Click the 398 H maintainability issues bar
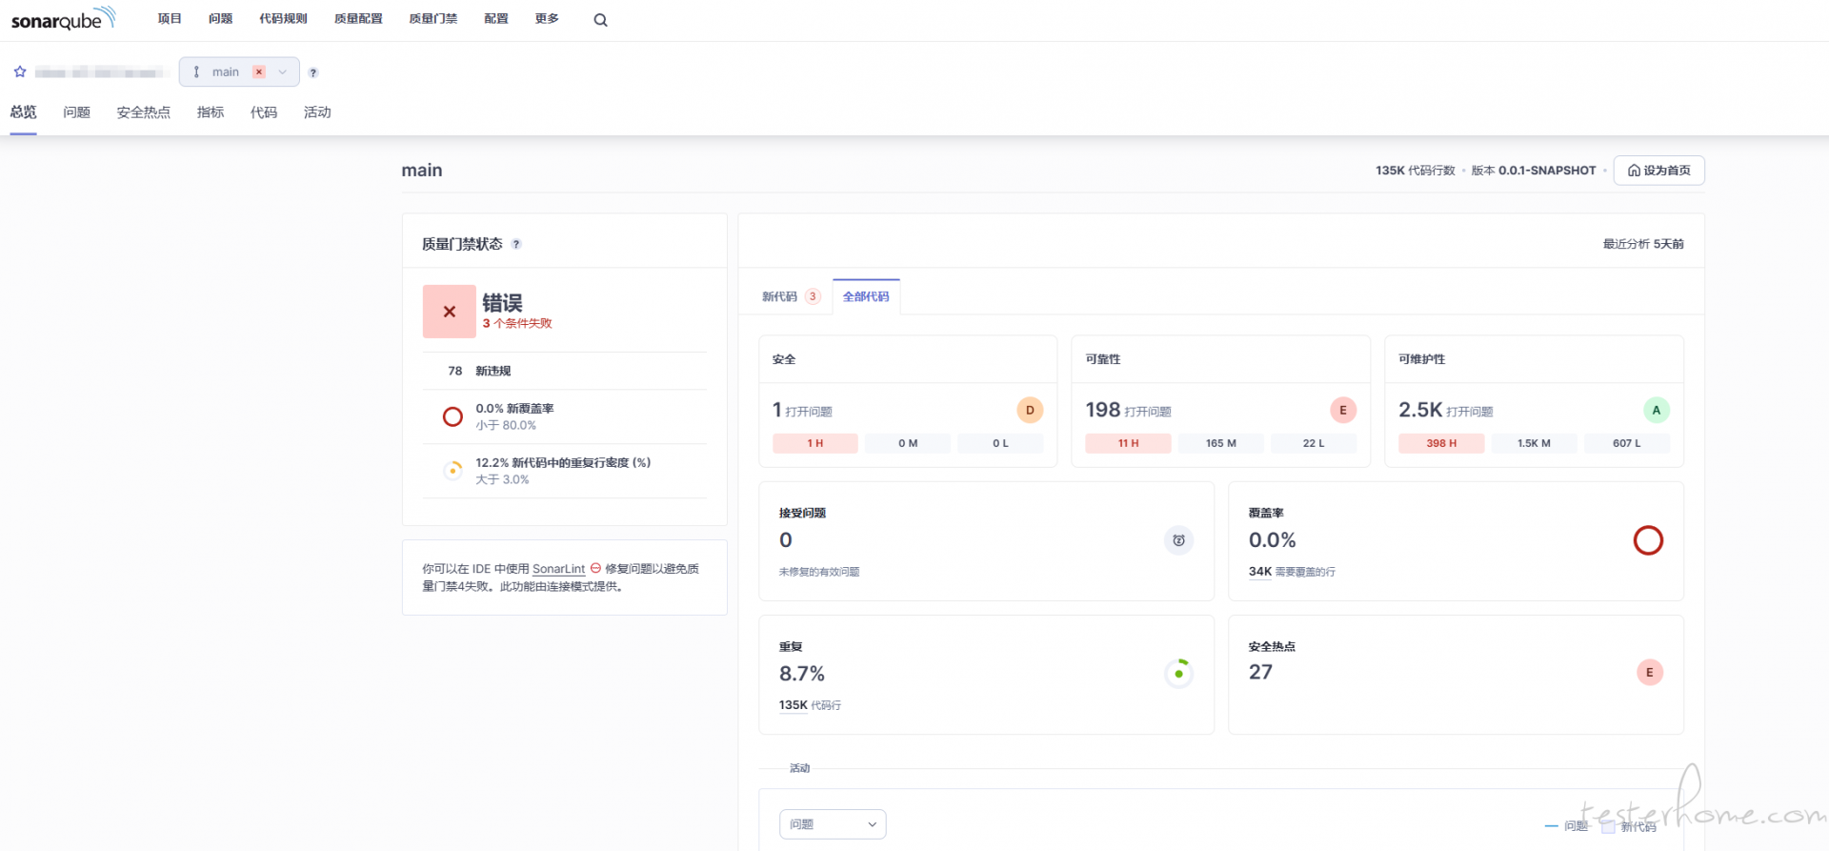The image size is (1829, 851). point(1440,443)
